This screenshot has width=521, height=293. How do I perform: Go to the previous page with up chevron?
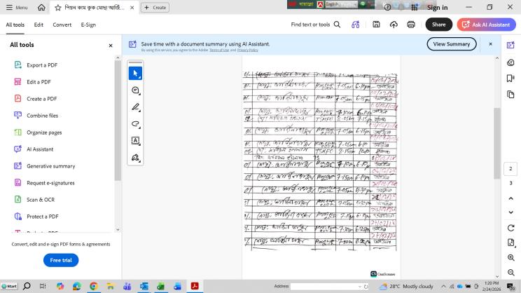coord(510,198)
